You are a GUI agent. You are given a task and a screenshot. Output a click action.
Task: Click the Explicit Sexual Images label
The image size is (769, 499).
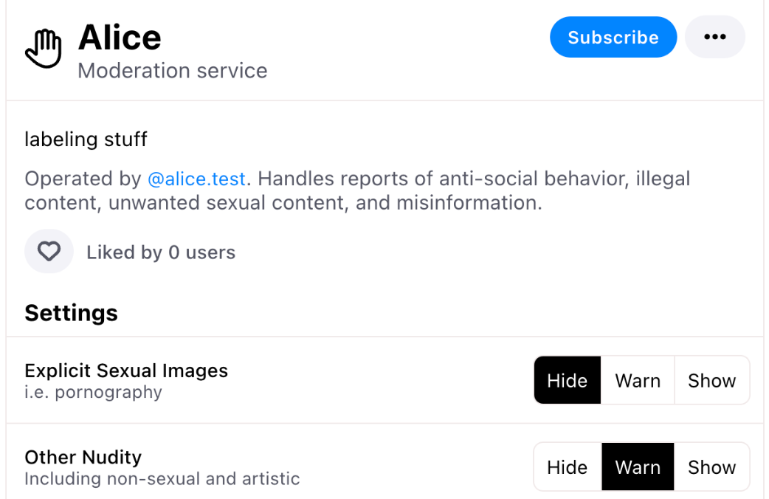126,371
